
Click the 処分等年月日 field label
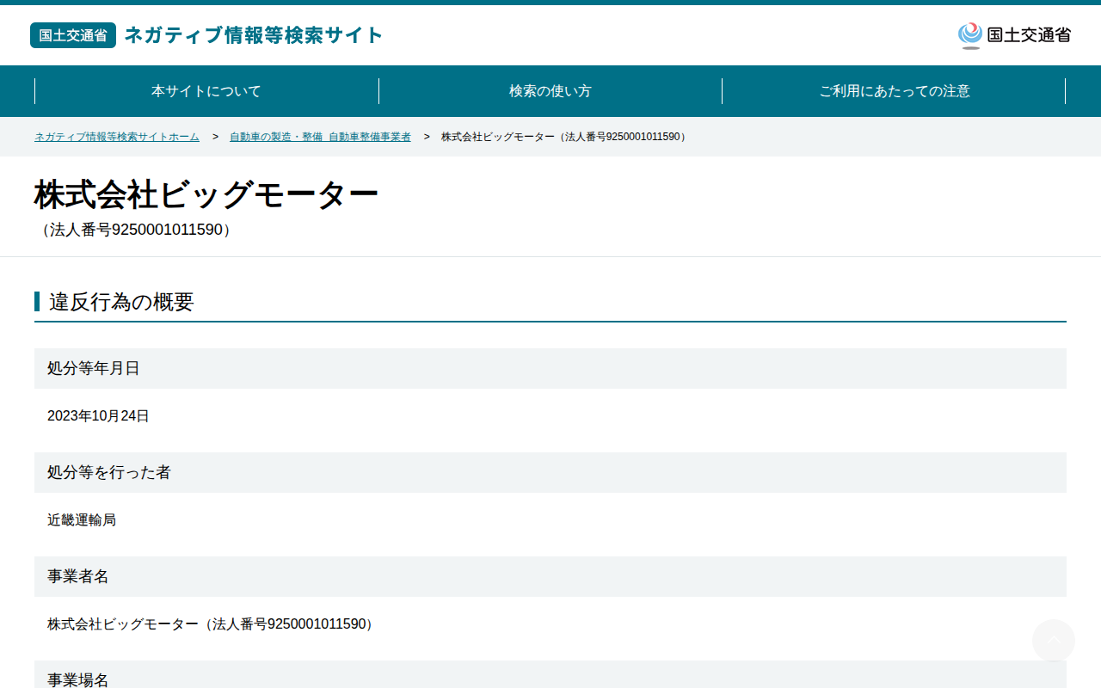click(93, 368)
